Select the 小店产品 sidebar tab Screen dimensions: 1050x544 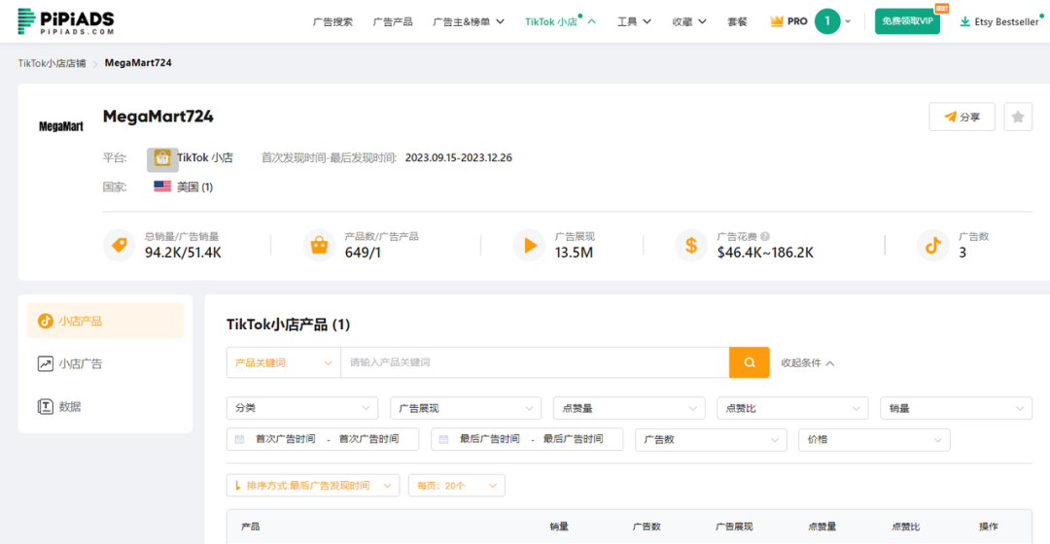click(x=105, y=321)
